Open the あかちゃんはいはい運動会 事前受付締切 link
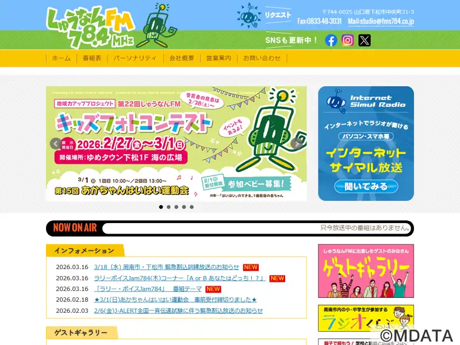The image size is (460, 345). pyautogui.click(x=175, y=300)
